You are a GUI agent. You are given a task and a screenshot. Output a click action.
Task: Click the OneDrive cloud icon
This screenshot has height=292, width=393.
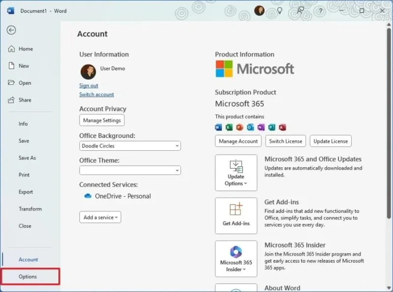(x=88, y=196)
